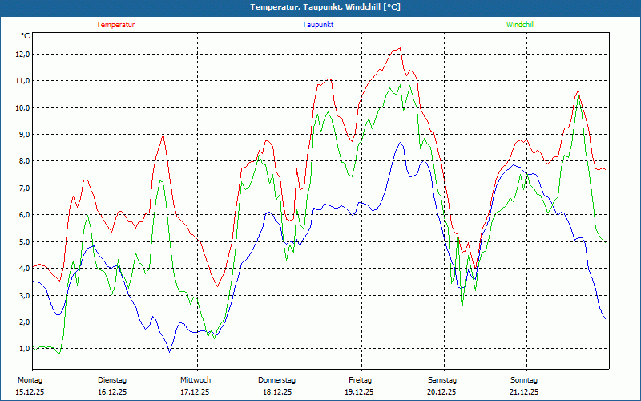
Task: Click the 9,0 value on the y-axis
Action: click(23, 135)
